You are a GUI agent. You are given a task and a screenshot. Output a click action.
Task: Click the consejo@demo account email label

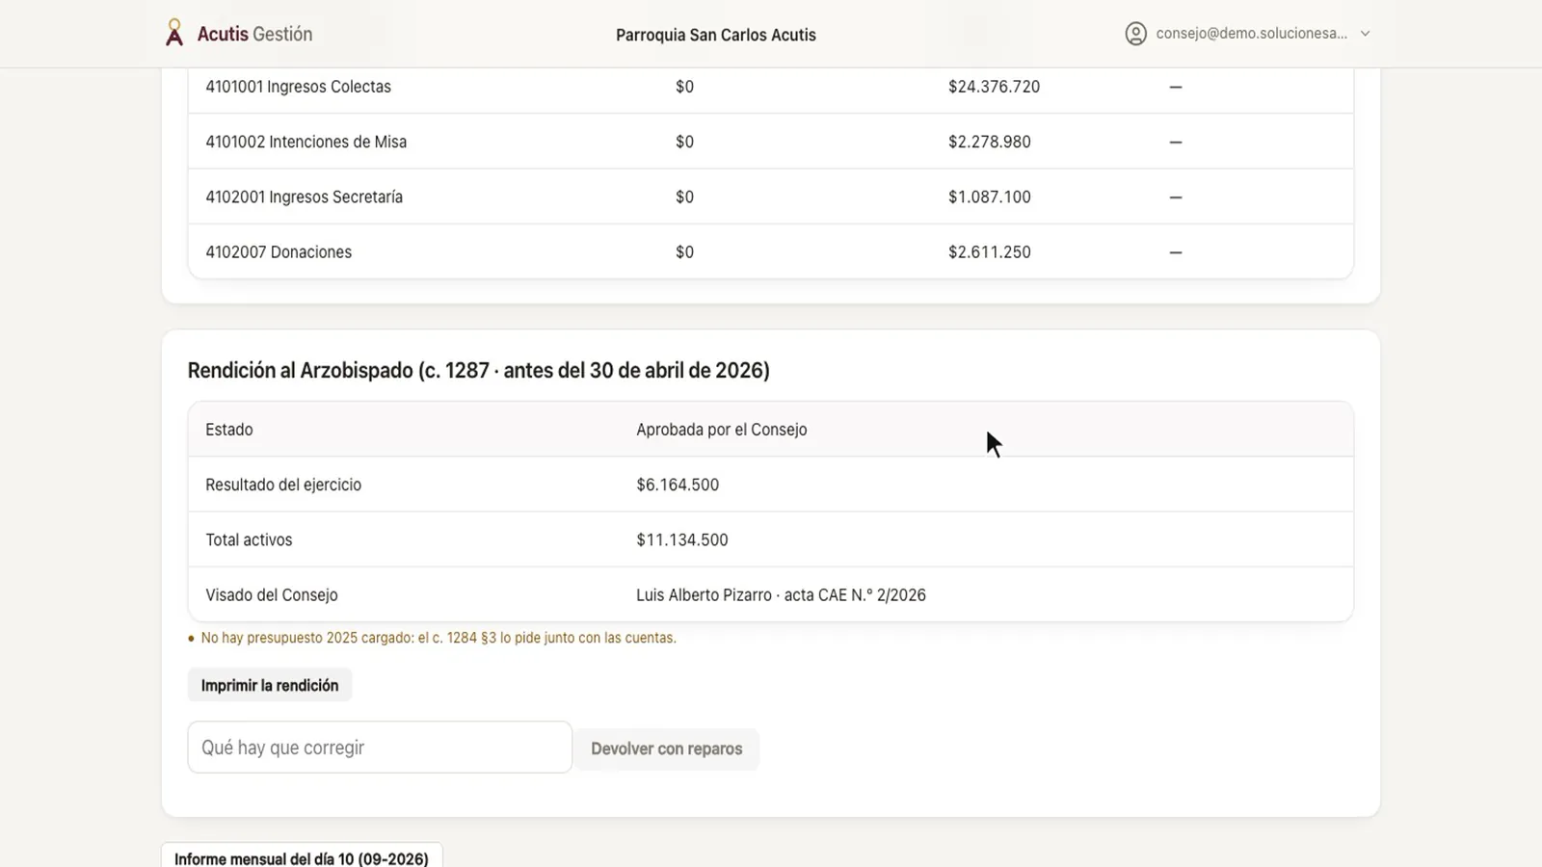pos(1252,34)
